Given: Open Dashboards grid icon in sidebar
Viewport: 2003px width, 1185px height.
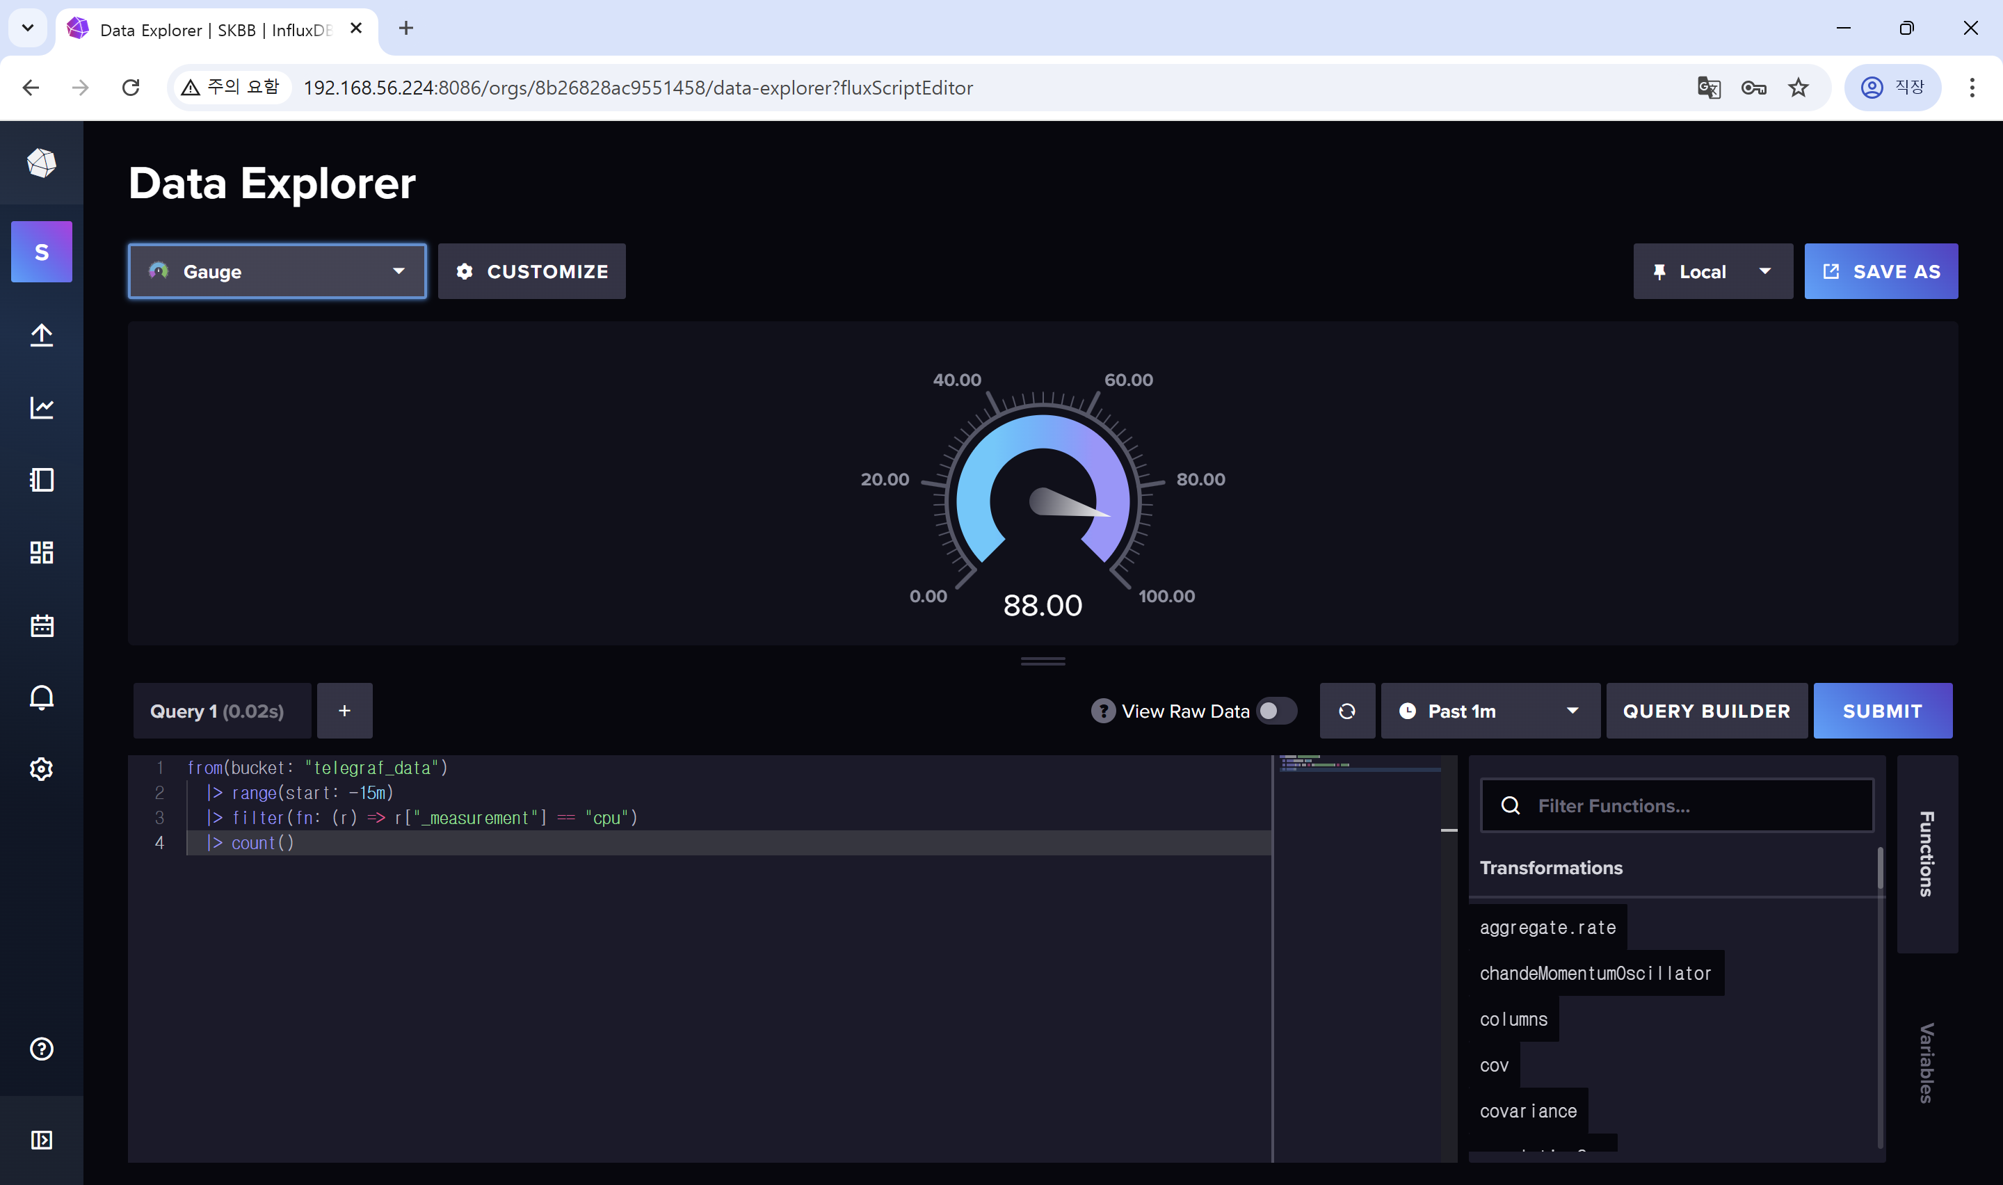Looking at the screenshot, I should tap(42, 553).
